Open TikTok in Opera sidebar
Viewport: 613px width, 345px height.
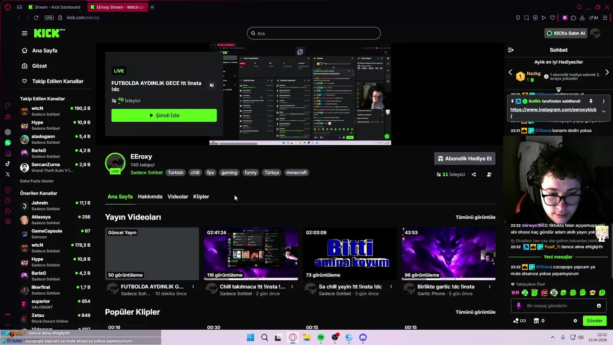(x=8, y=164)
